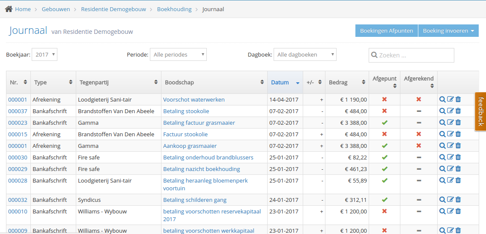The height and width of the screenshot is (234, 486).
Task: Edit the Betaling nazicht boekhouding booking
Action: pos(450,169)
